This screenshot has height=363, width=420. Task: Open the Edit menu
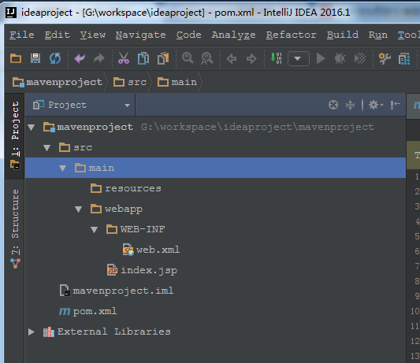pos(58,35)
